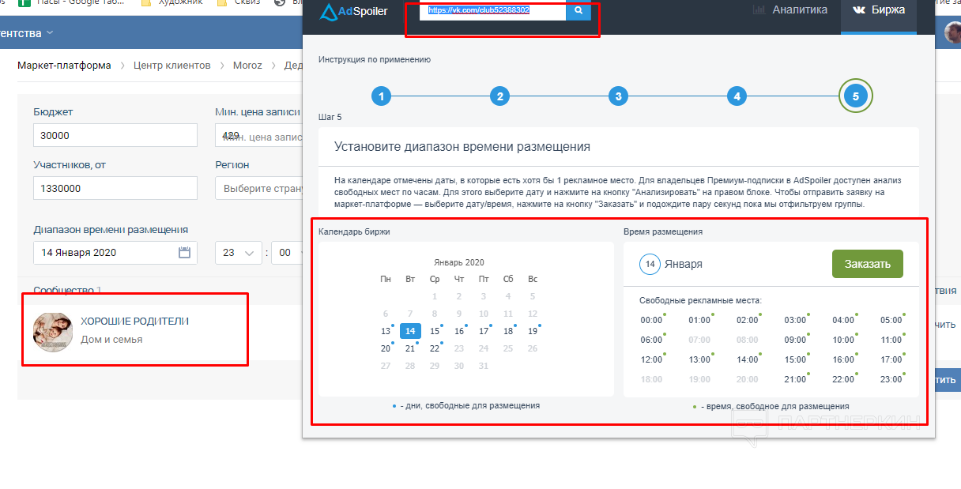
Task: Open ХОРОШИЕ РОДИТЕЛИ community link
Action: coord(134,322)
